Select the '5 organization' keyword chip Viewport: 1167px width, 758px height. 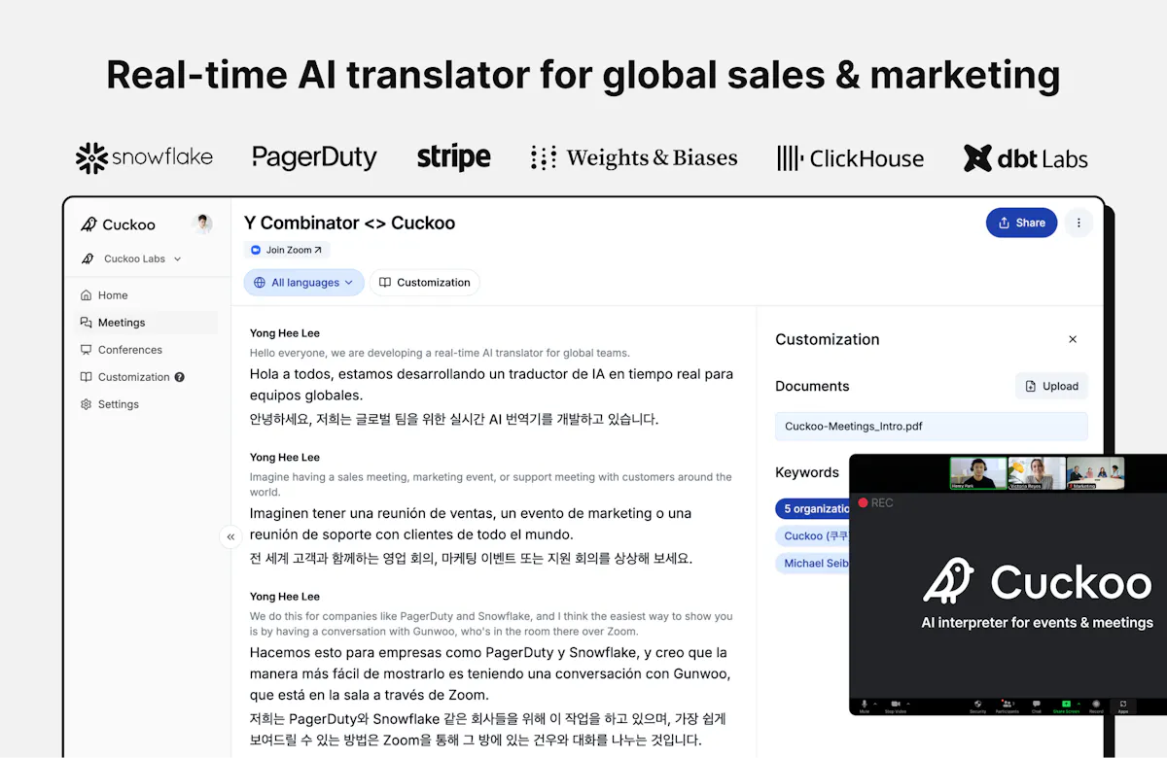pyautogui.click(x=813, y=508)
